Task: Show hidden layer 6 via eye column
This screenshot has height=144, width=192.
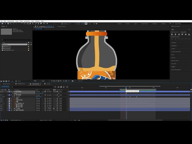Action: (1, 103)
